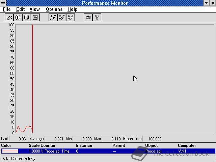Click the Data: Current Activity status bar
This screenshot has width=216, height=162.
pos(108,159)
